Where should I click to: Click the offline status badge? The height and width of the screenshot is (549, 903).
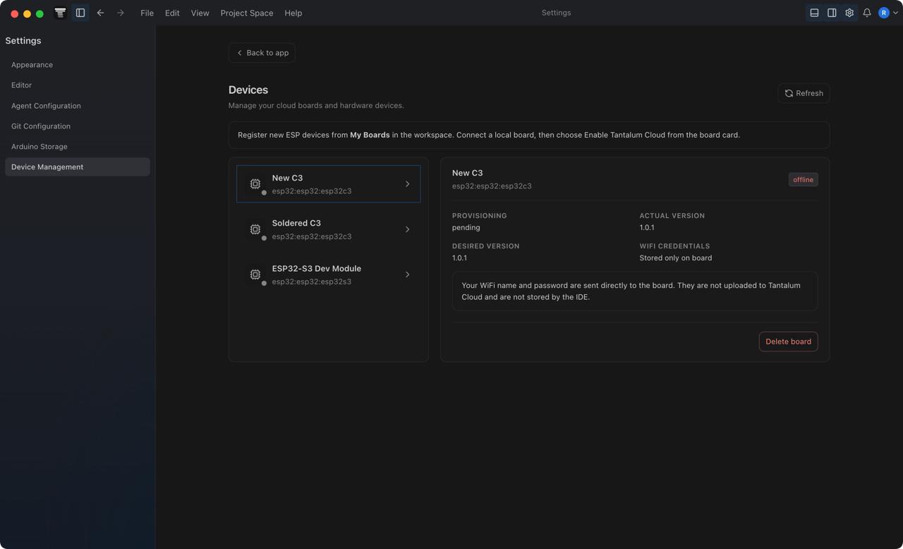803,180
